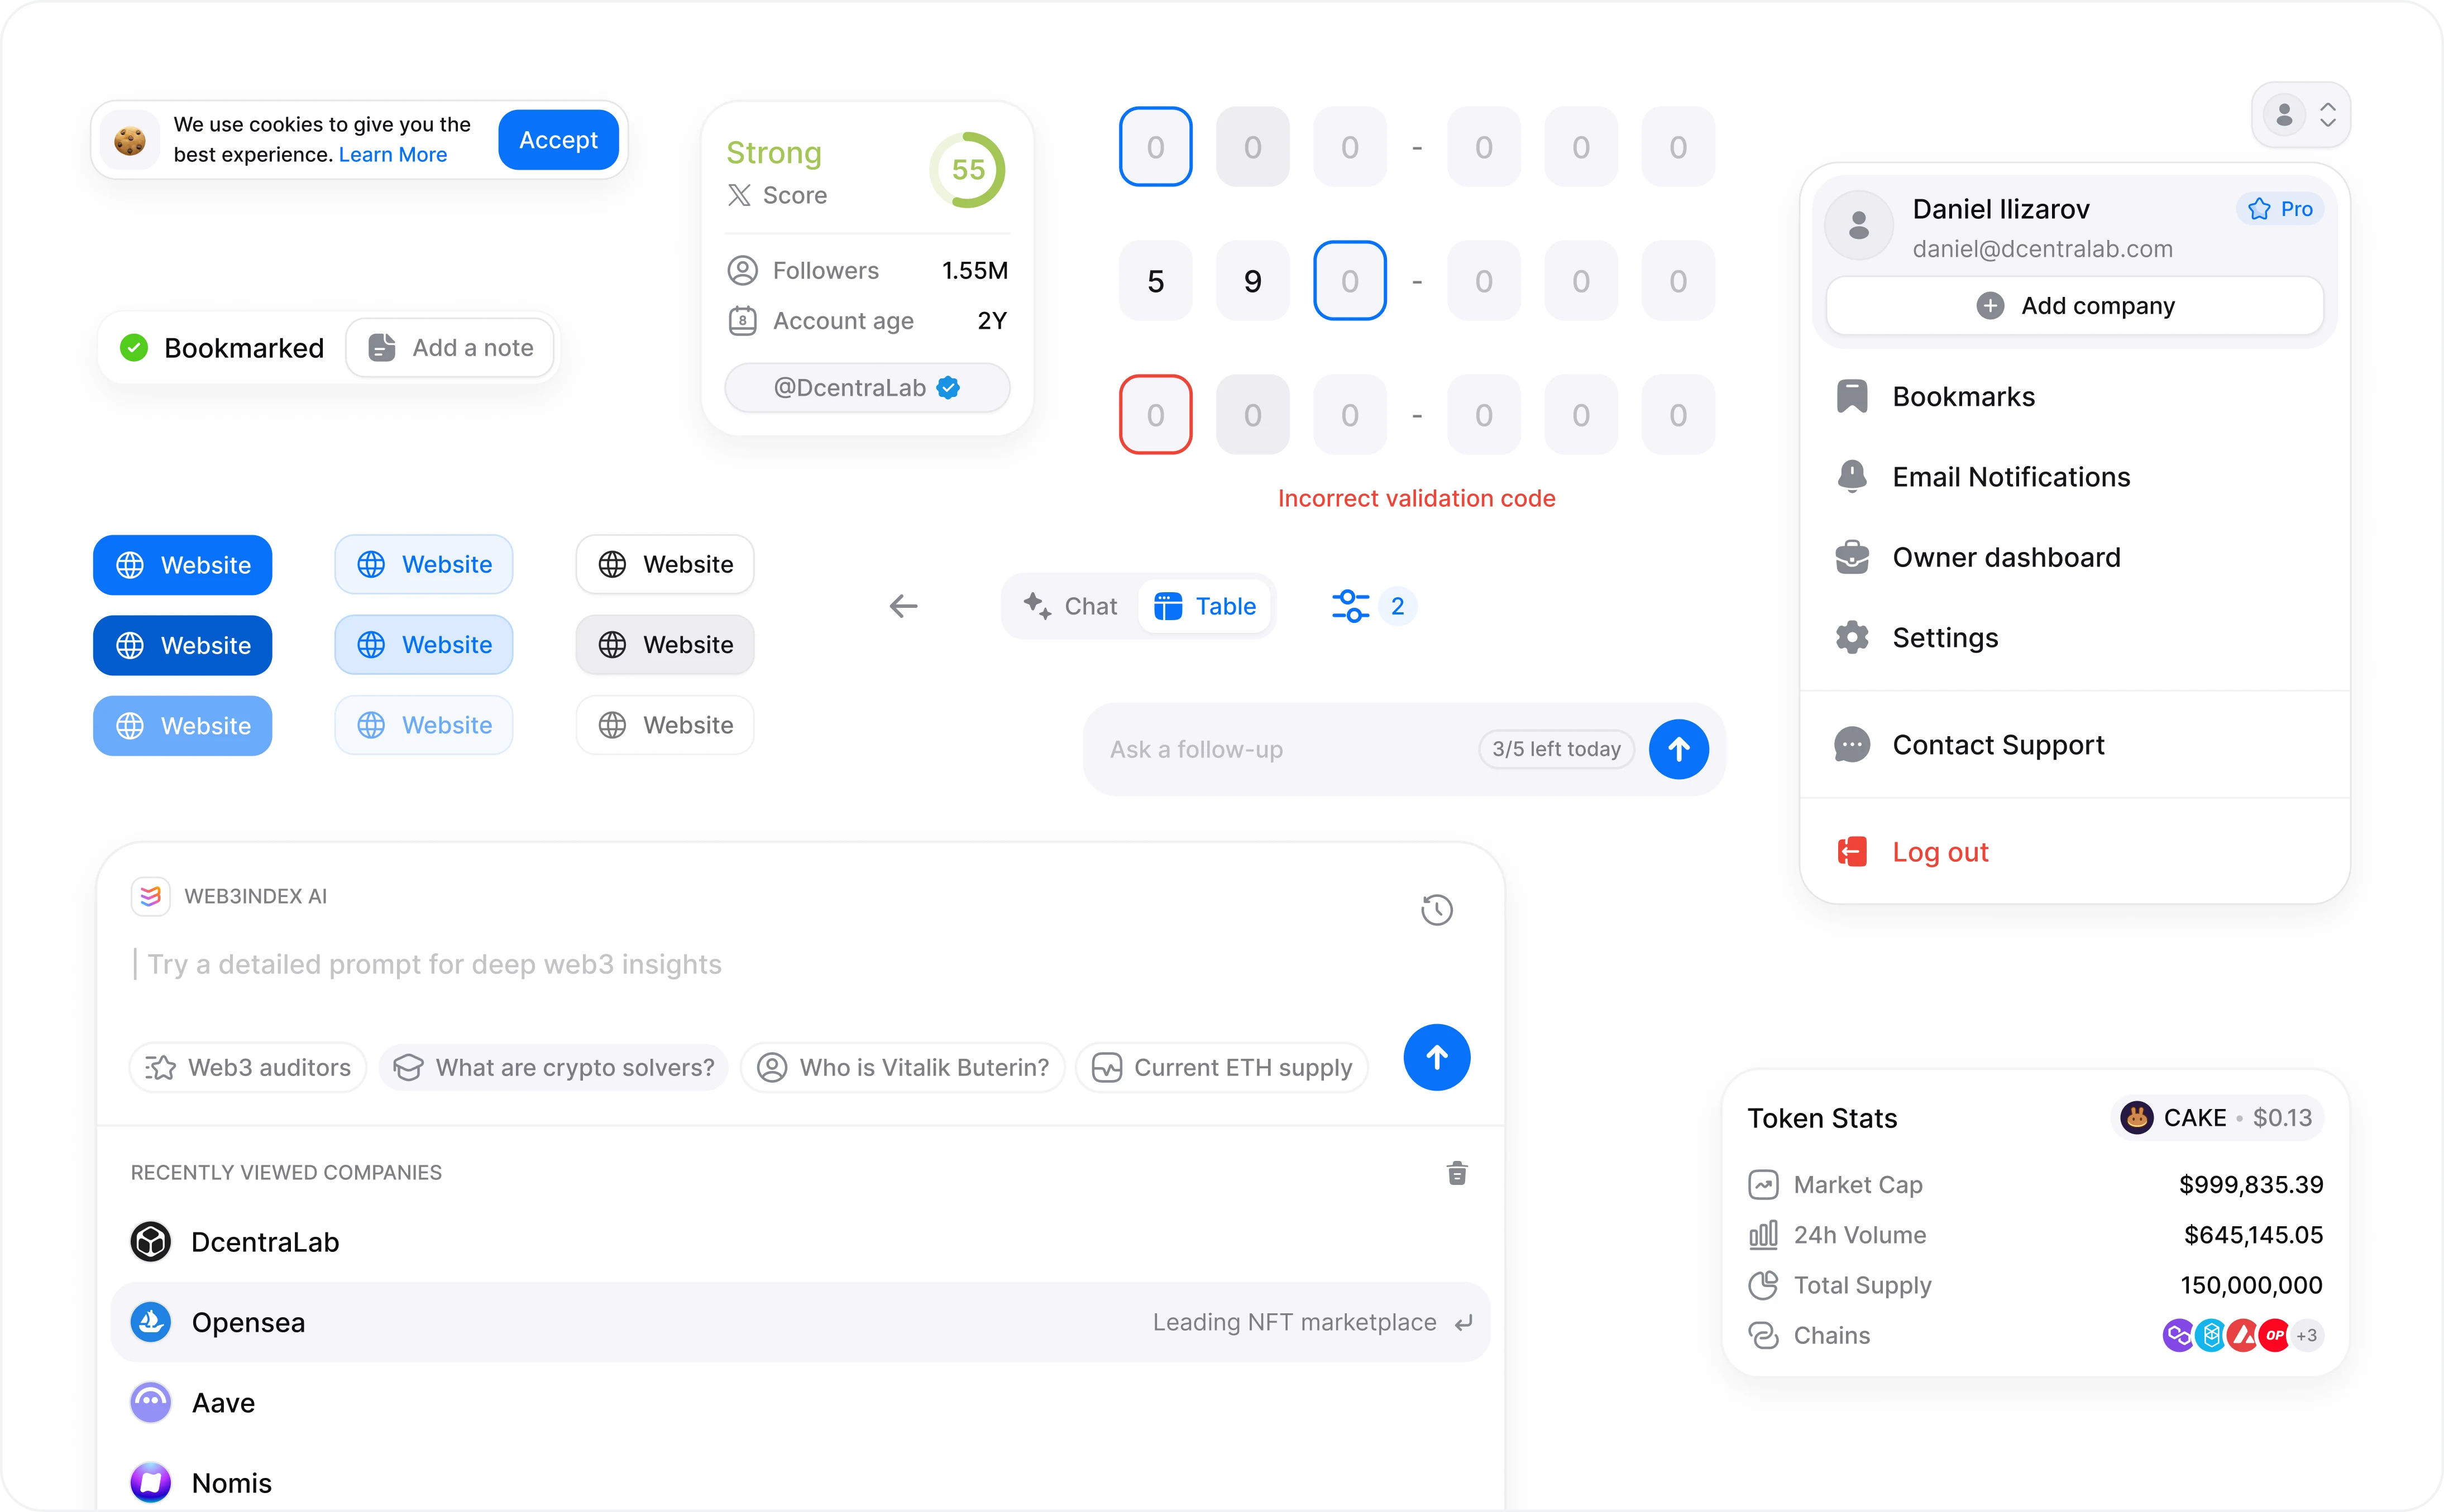This screenshot has width=2444, height=1512.
Task: Select the code box containing 5
Action: (1155, 281)
